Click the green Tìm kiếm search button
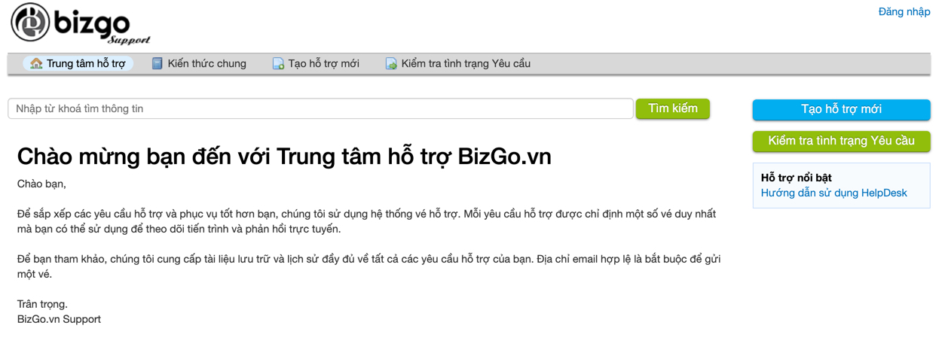Viewport: 945px width, 356px height. click(673, 108)
